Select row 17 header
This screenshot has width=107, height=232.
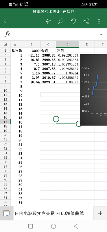(x=5, y=122)
